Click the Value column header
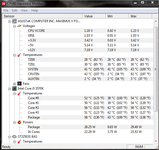Image resolution: width=159 pixels, height=150 pixels. pyautogui.click(x=94, y=16)
